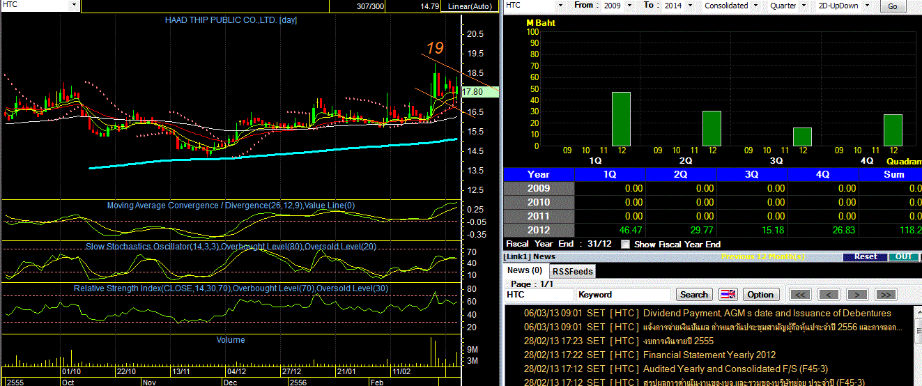Go to previous news page with < button
This screenshot has height=386, width=922.
pos(829,294)
